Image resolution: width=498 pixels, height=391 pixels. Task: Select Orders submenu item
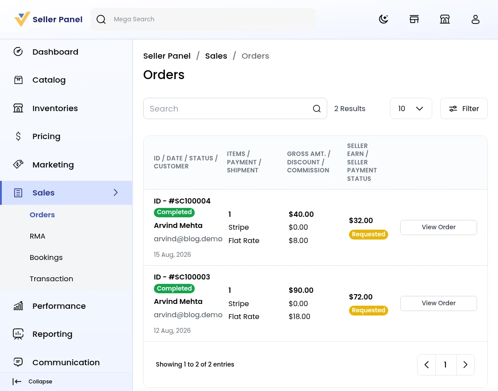(42, 215)
